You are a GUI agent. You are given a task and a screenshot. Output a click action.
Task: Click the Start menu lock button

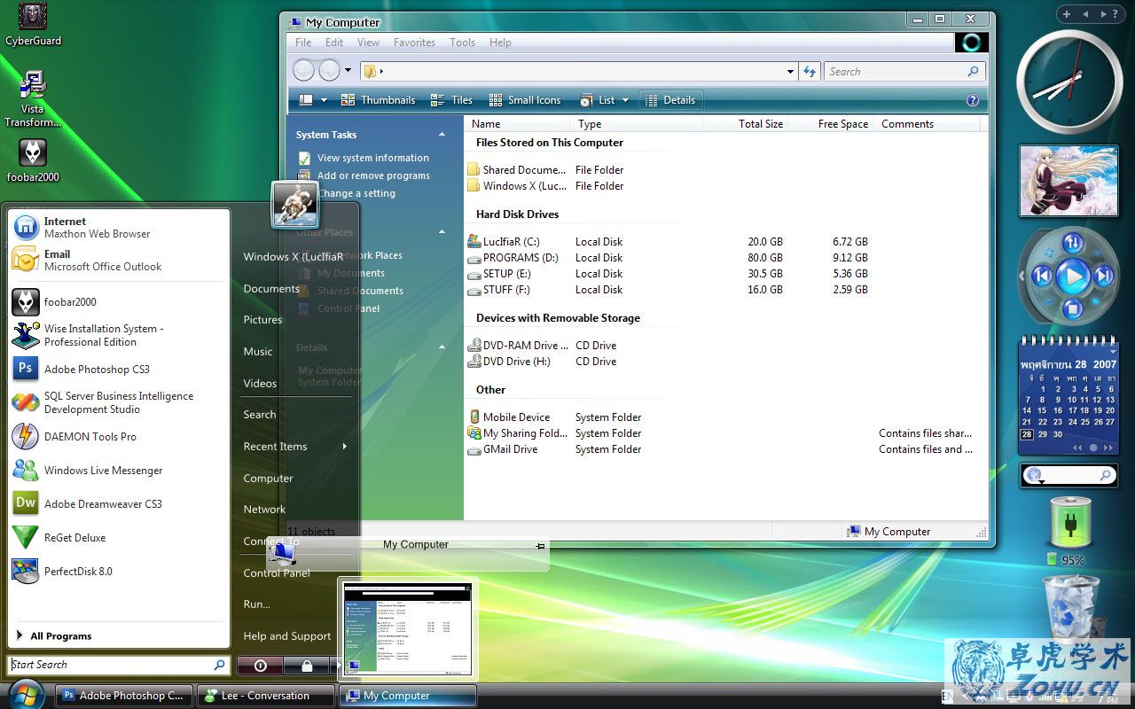point(306,665)
